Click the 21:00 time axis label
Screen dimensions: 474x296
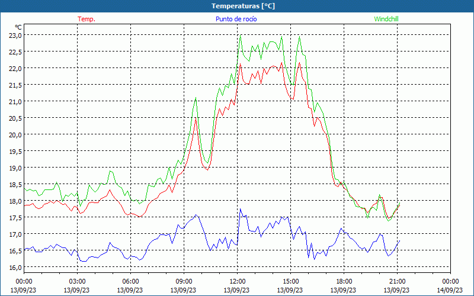397,282
